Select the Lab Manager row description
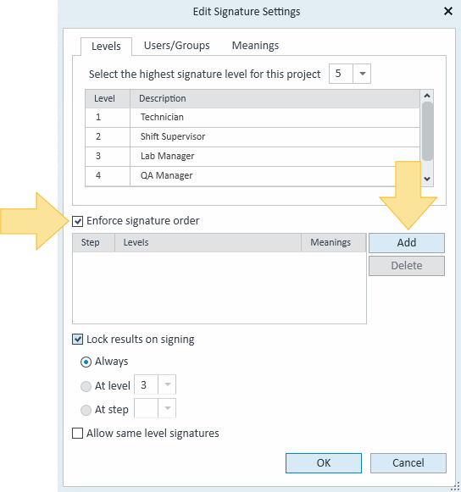Screen dimensions: 461x492 point(168,157)
